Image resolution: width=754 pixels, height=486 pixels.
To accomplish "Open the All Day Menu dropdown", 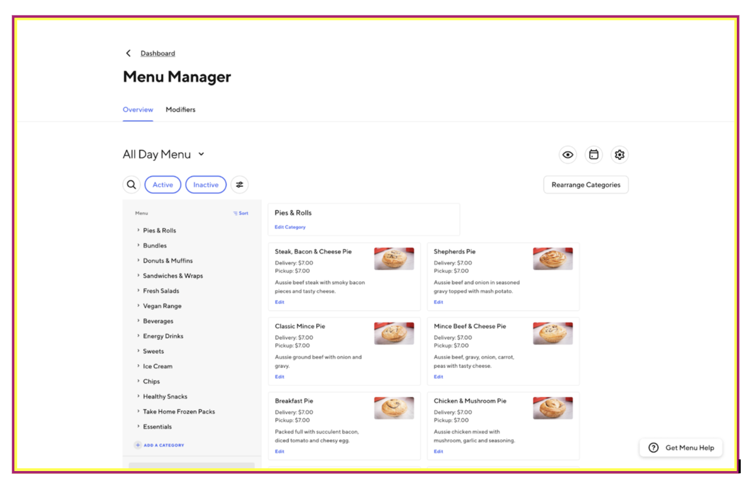I will click(x=201, y=154).
